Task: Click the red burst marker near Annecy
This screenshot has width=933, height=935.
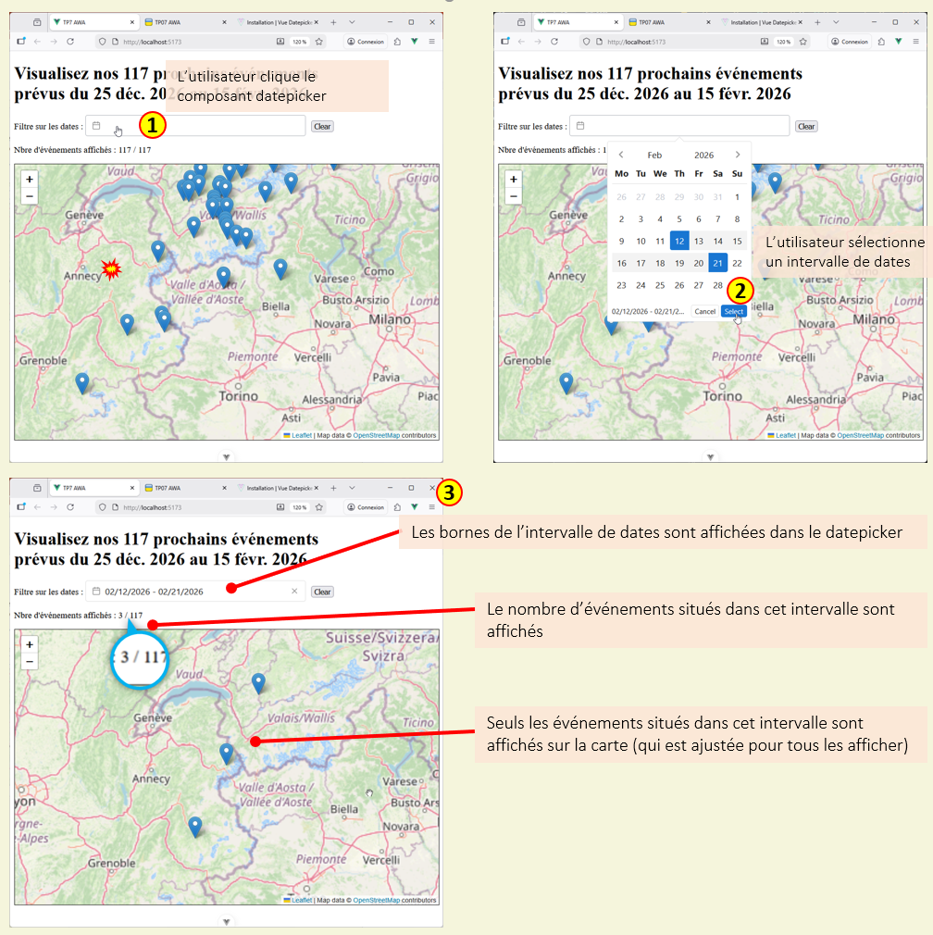Action: coord(111,269)
